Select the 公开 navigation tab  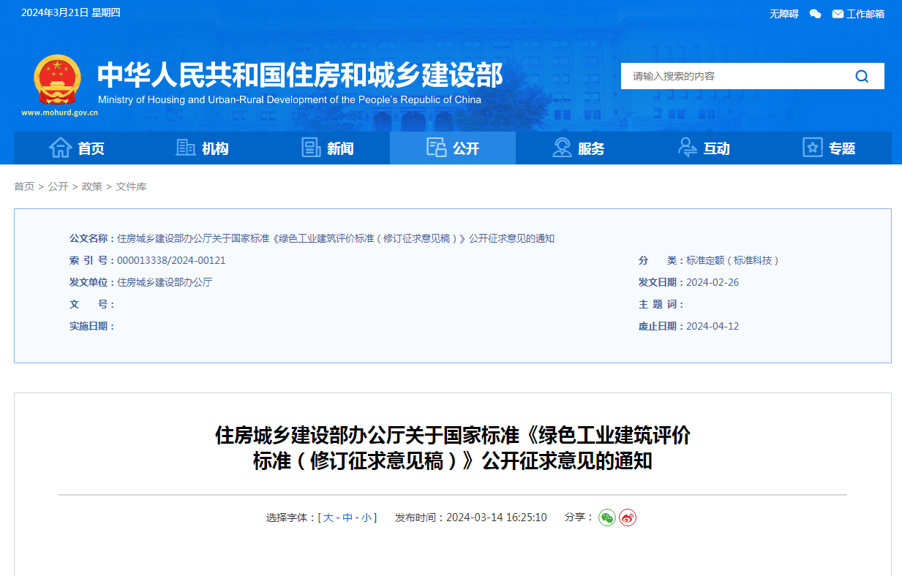pyautogui.click(x=453, y=148)
